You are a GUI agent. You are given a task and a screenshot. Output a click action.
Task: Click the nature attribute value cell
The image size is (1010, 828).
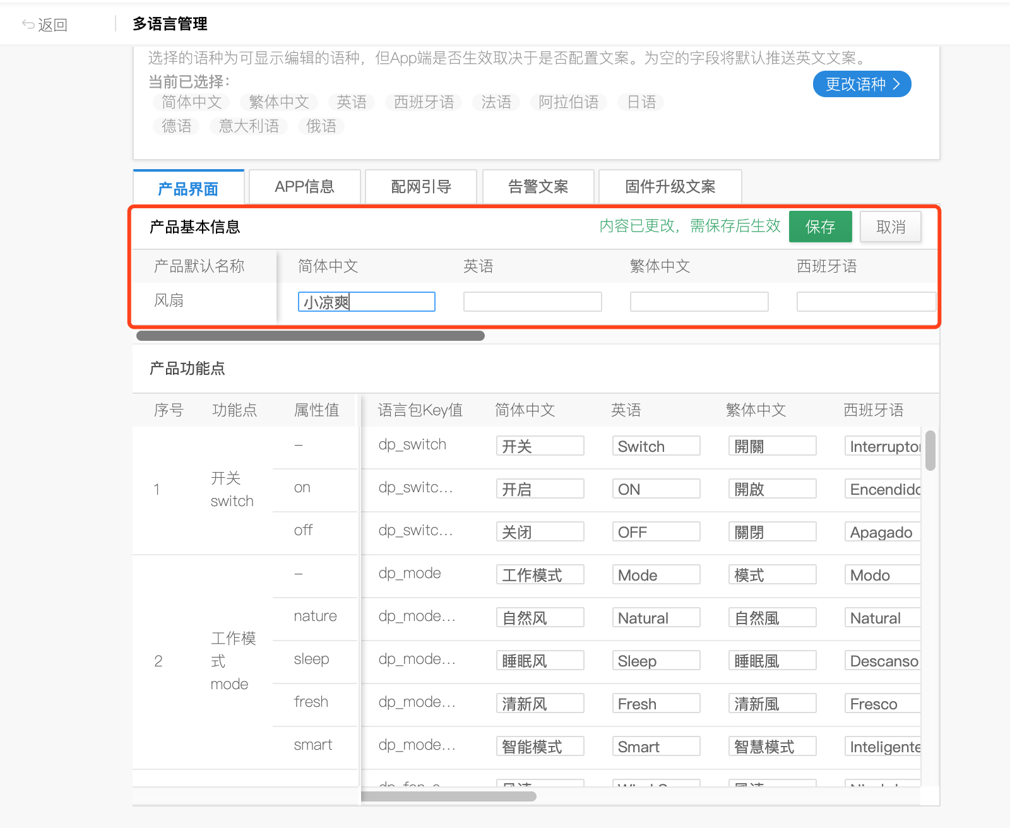tap(315, 616)
